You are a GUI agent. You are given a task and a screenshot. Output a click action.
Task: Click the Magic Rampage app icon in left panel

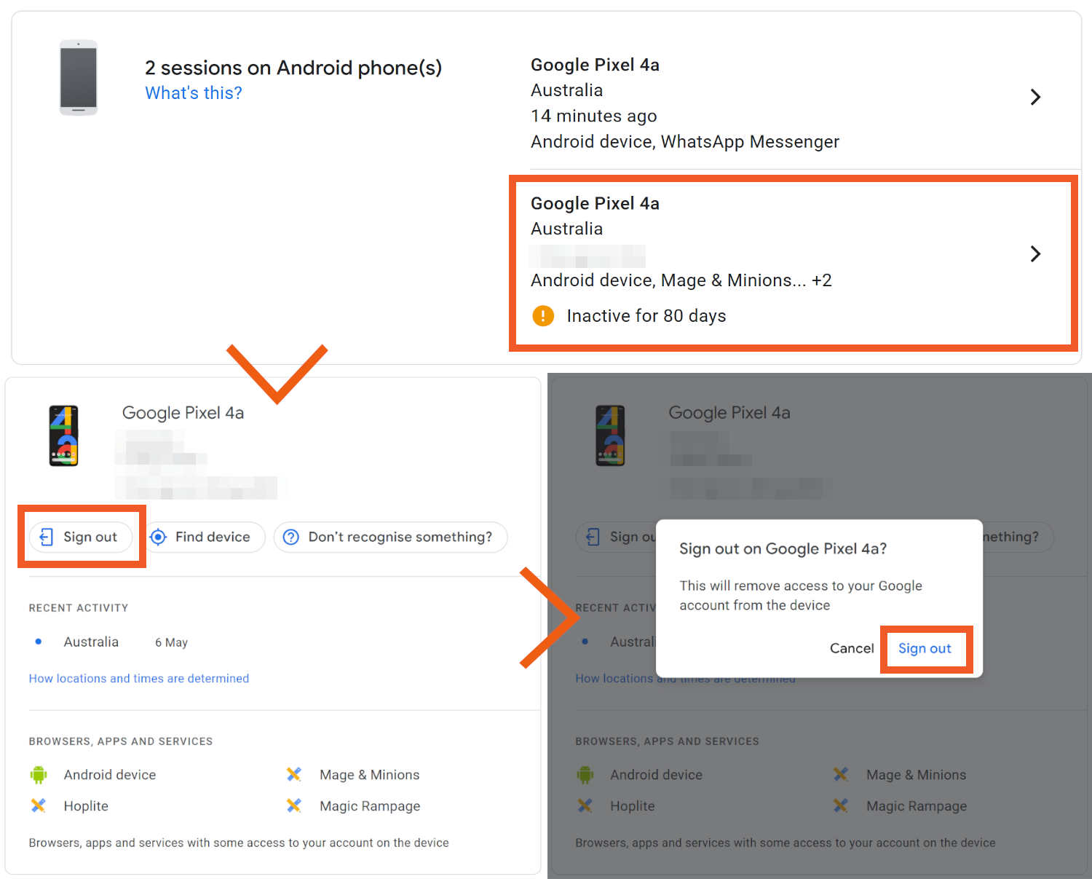(294, 806)
